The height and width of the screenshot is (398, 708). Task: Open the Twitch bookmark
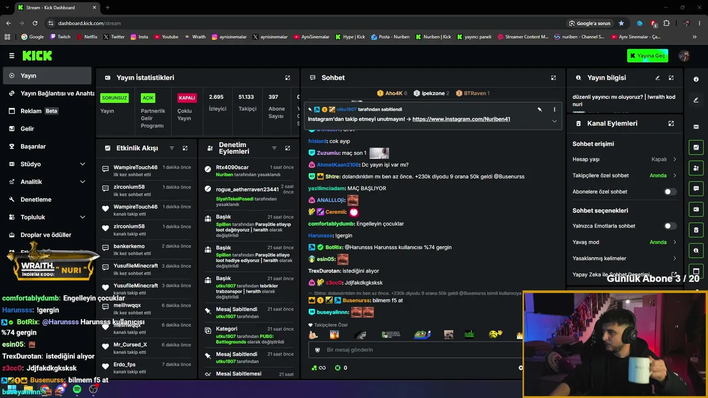(x=60, y=37)
